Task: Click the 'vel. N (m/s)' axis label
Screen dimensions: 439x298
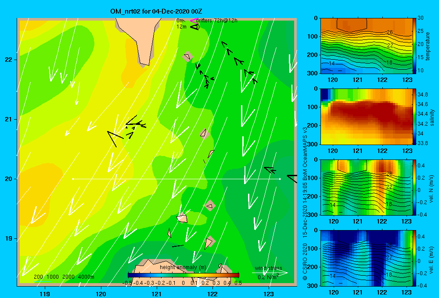Action: [432, 189]
